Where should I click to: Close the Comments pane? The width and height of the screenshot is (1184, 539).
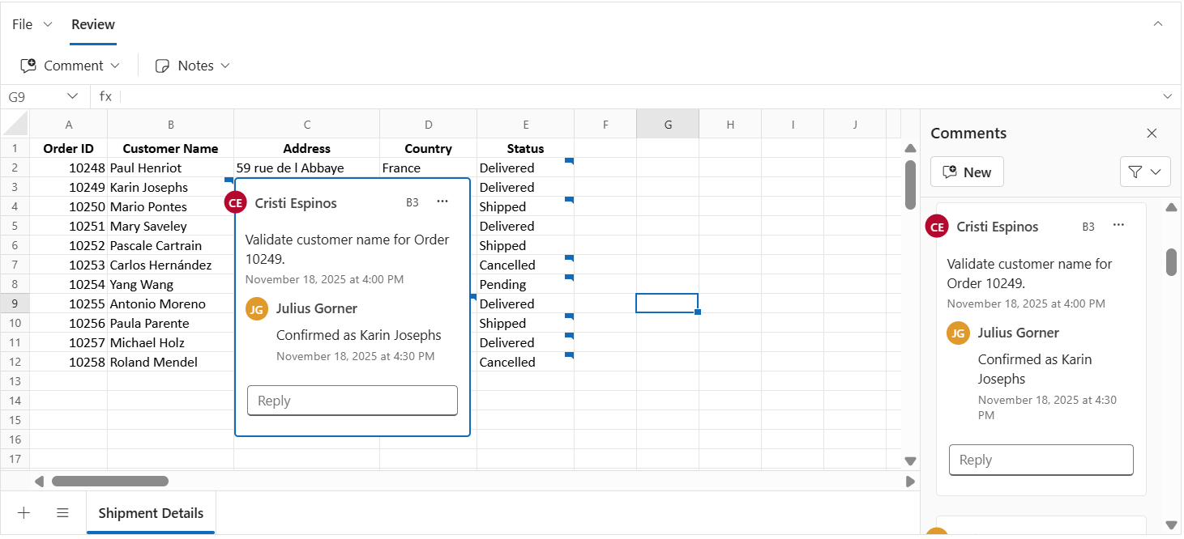[1152, 134]
